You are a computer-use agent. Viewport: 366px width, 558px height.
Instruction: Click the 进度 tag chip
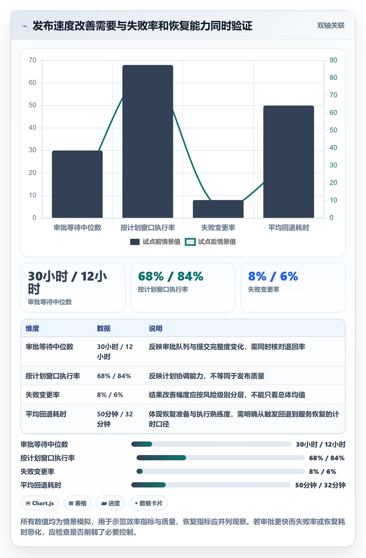tap(110, 503)
